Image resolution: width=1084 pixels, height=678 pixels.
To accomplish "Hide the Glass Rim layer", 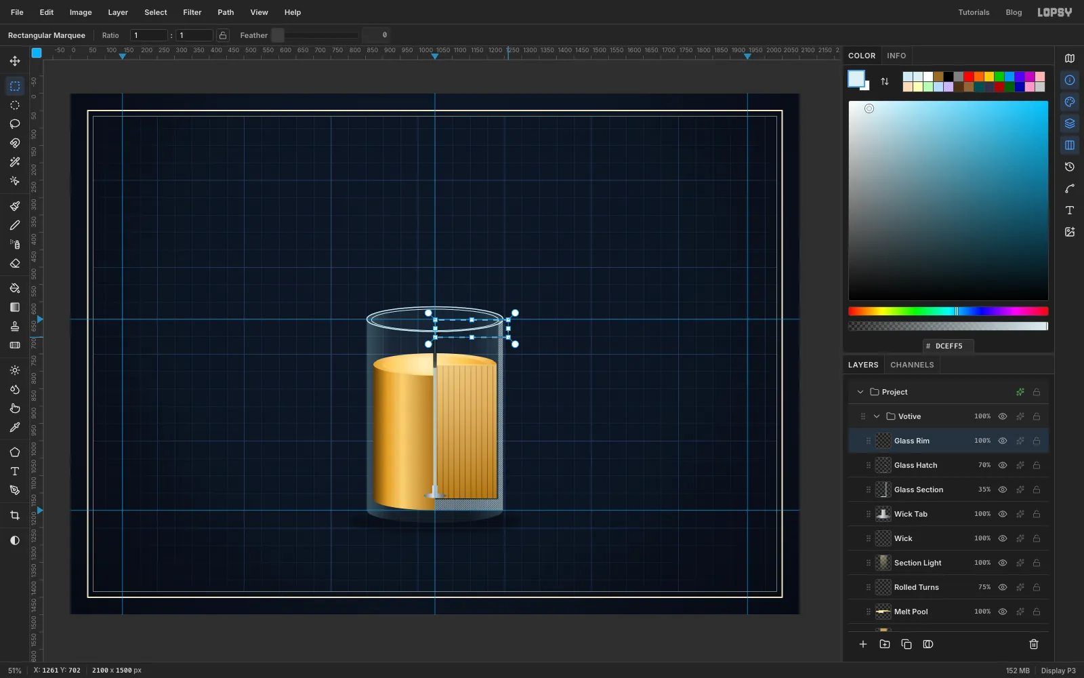I will point(1003,441).
